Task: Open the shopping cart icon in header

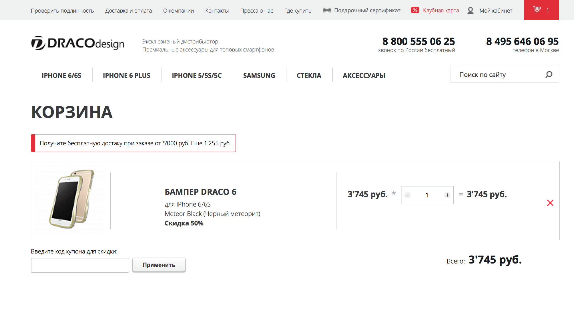Action: click(x=537, y=9)
